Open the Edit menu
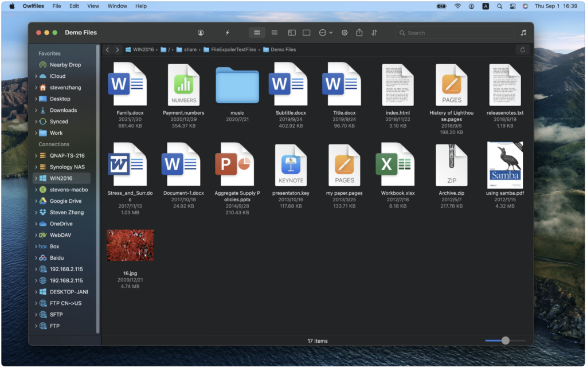587x368 pixels. click(74, 6)
